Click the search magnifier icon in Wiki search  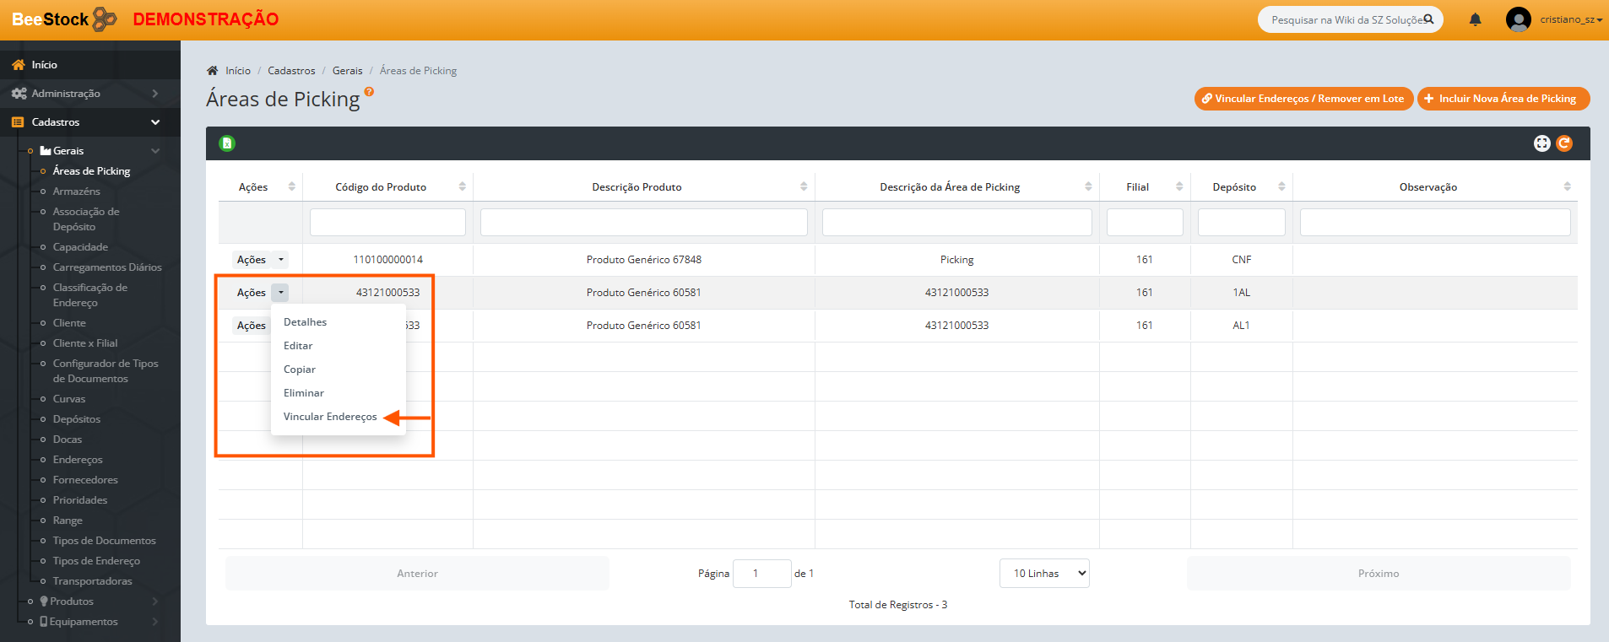pyautogui.click(x=1428, y=19)
